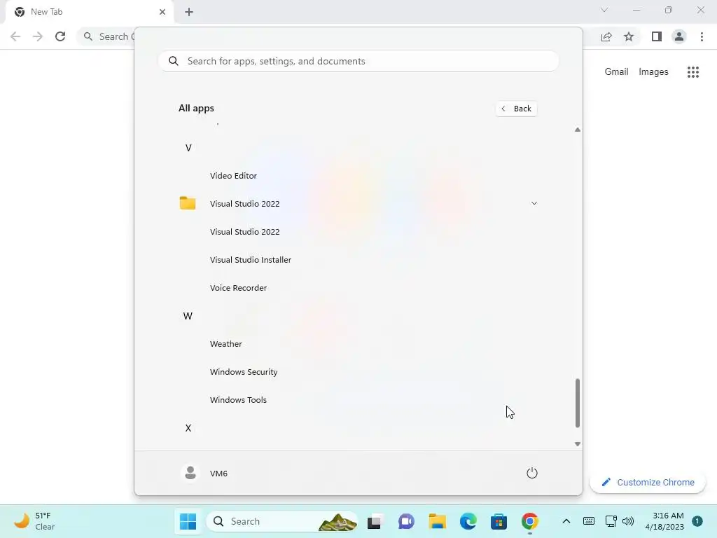
Task: Click the scroll down arrow in app list
Action: [578, 443]
